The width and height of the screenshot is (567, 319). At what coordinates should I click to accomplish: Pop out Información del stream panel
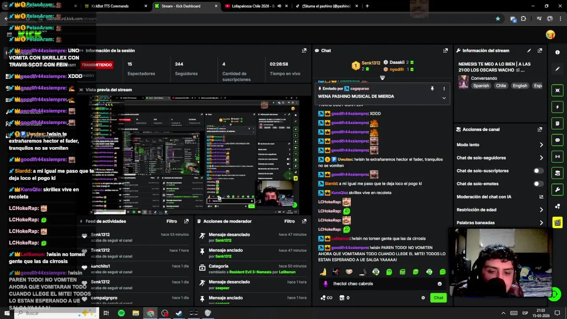tap(540, 51)
